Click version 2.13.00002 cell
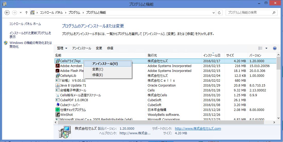Screen dimensions: 283x142 tap(258, 90)
